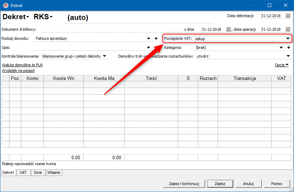Click the Rozrach column header

coord(208,78)
